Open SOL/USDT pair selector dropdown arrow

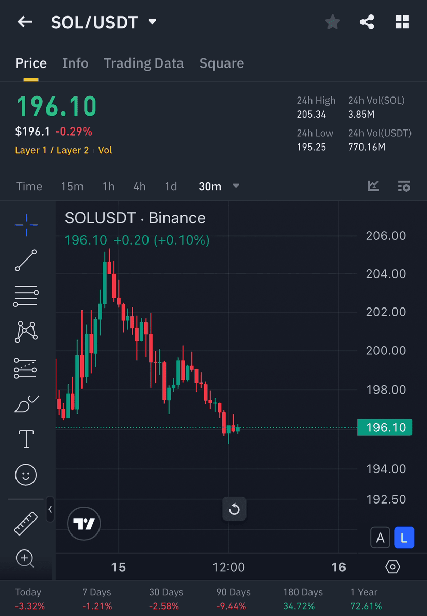pyautogui.click(x=153, y=22)
